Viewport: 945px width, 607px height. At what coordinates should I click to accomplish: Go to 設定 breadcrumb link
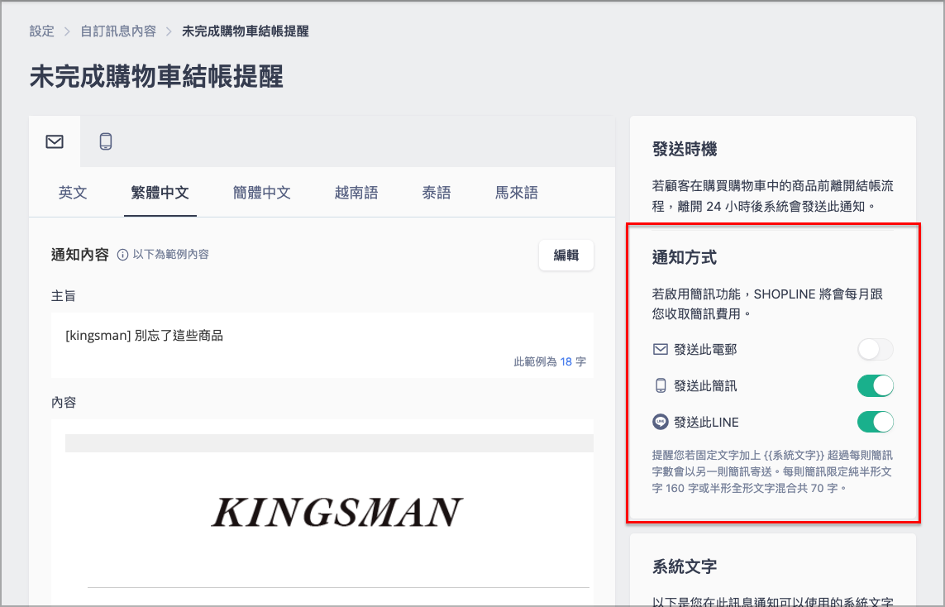point(41,31)
